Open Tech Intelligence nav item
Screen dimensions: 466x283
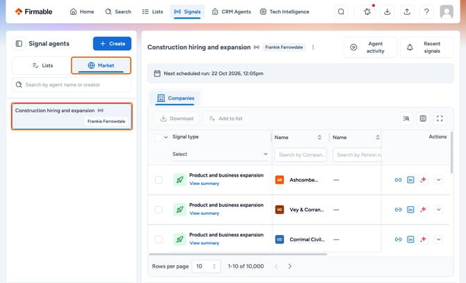pyautogui.click(x=284, y=12)
